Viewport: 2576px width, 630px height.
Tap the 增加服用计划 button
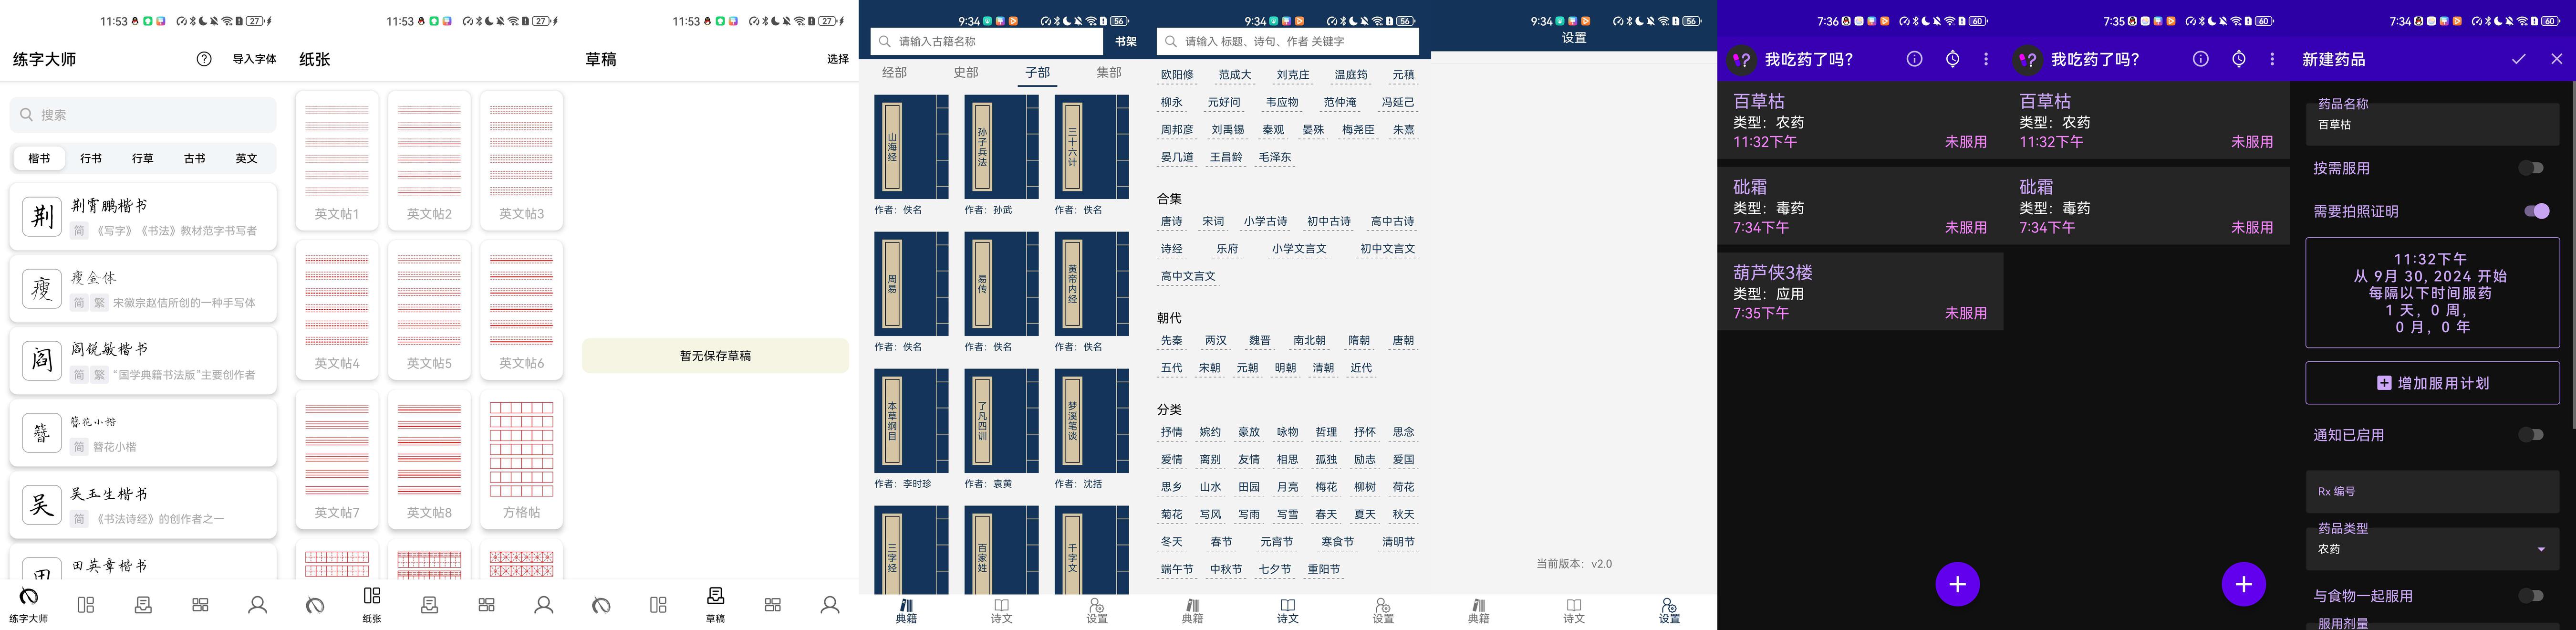coord(2432,383)
